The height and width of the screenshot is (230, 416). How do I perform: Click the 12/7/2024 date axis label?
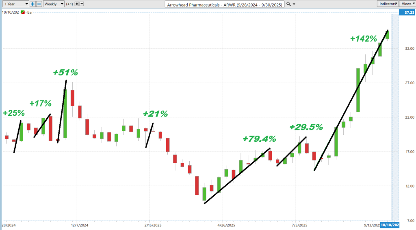coord(80,225)
